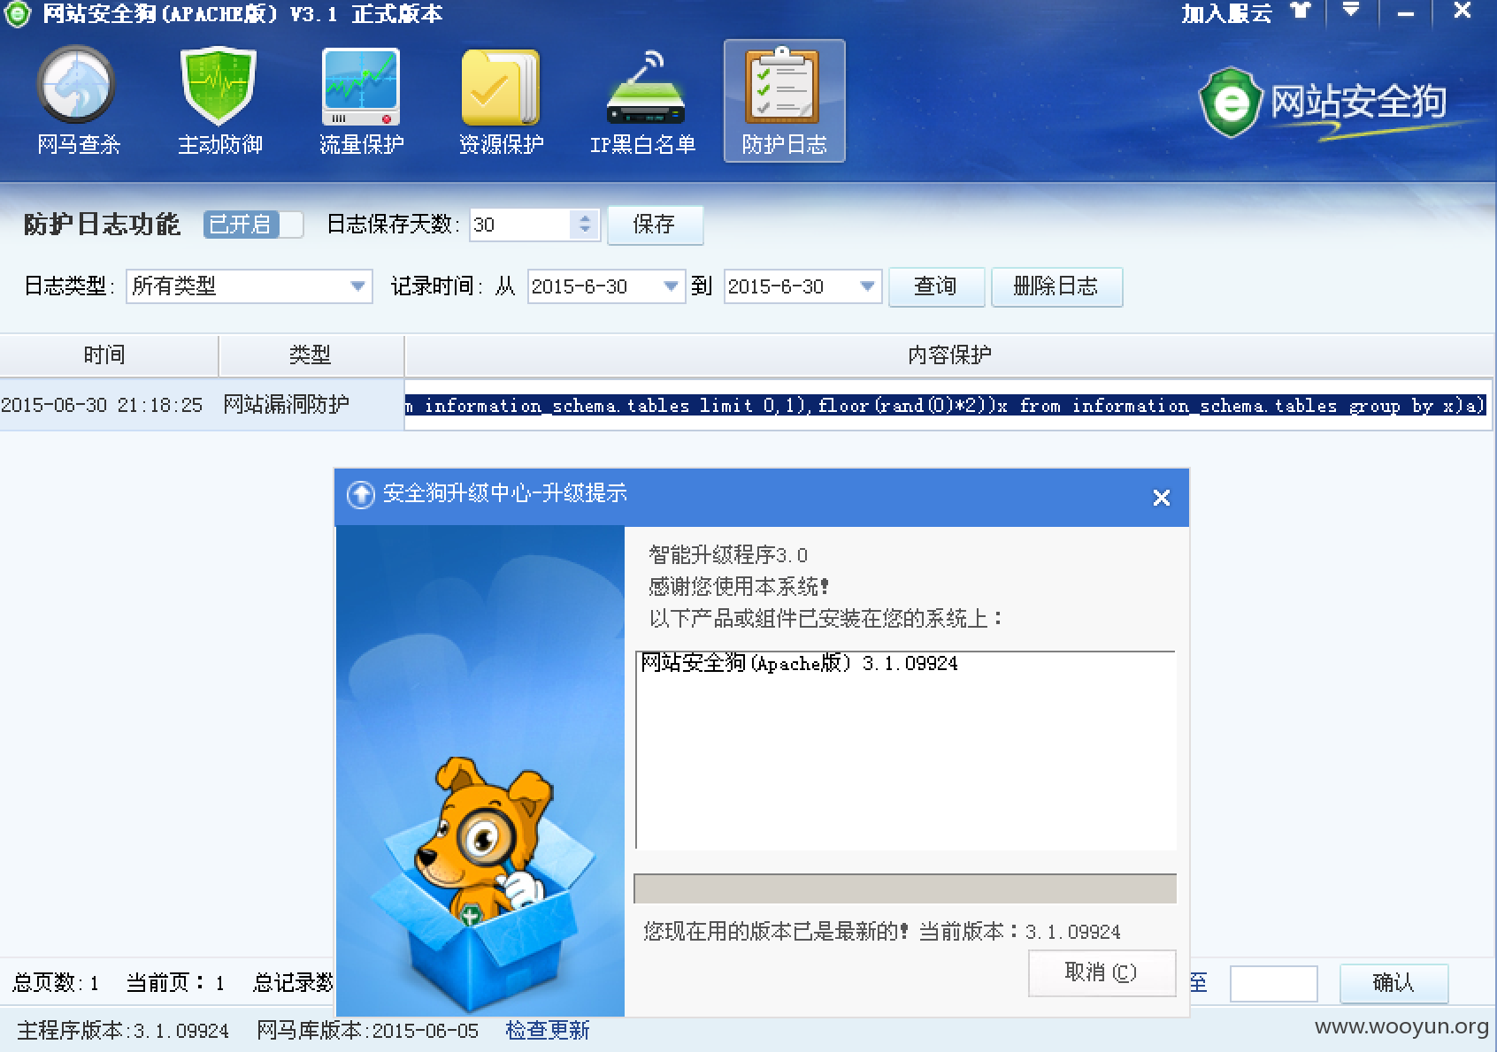The image size is (1497, 1052).
Task: Click the 取消(C) button
Action: coord(1102,972)
